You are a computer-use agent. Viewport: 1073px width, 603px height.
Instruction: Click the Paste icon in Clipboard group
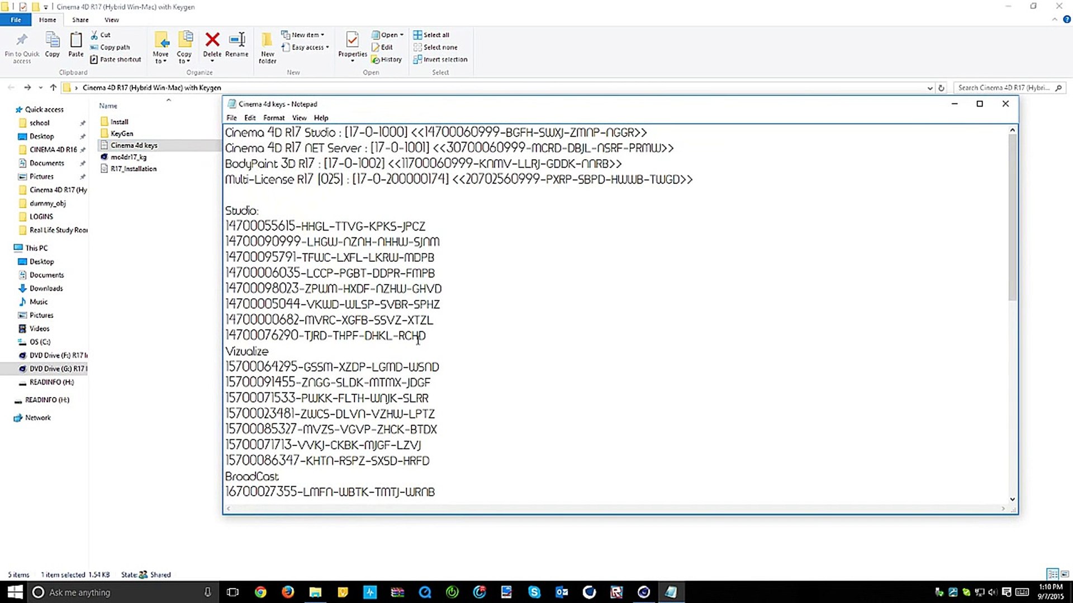click(75, 40)
